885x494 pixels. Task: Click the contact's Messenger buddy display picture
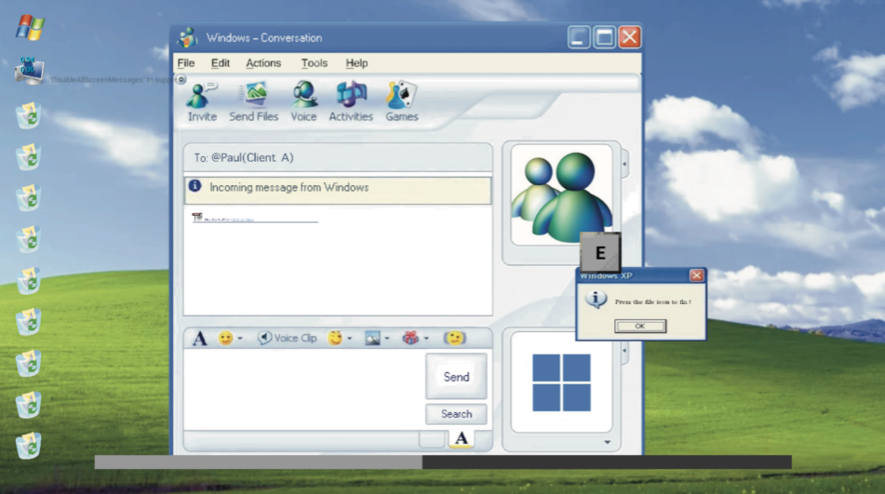pyautogui.click(x=561, y=194)
